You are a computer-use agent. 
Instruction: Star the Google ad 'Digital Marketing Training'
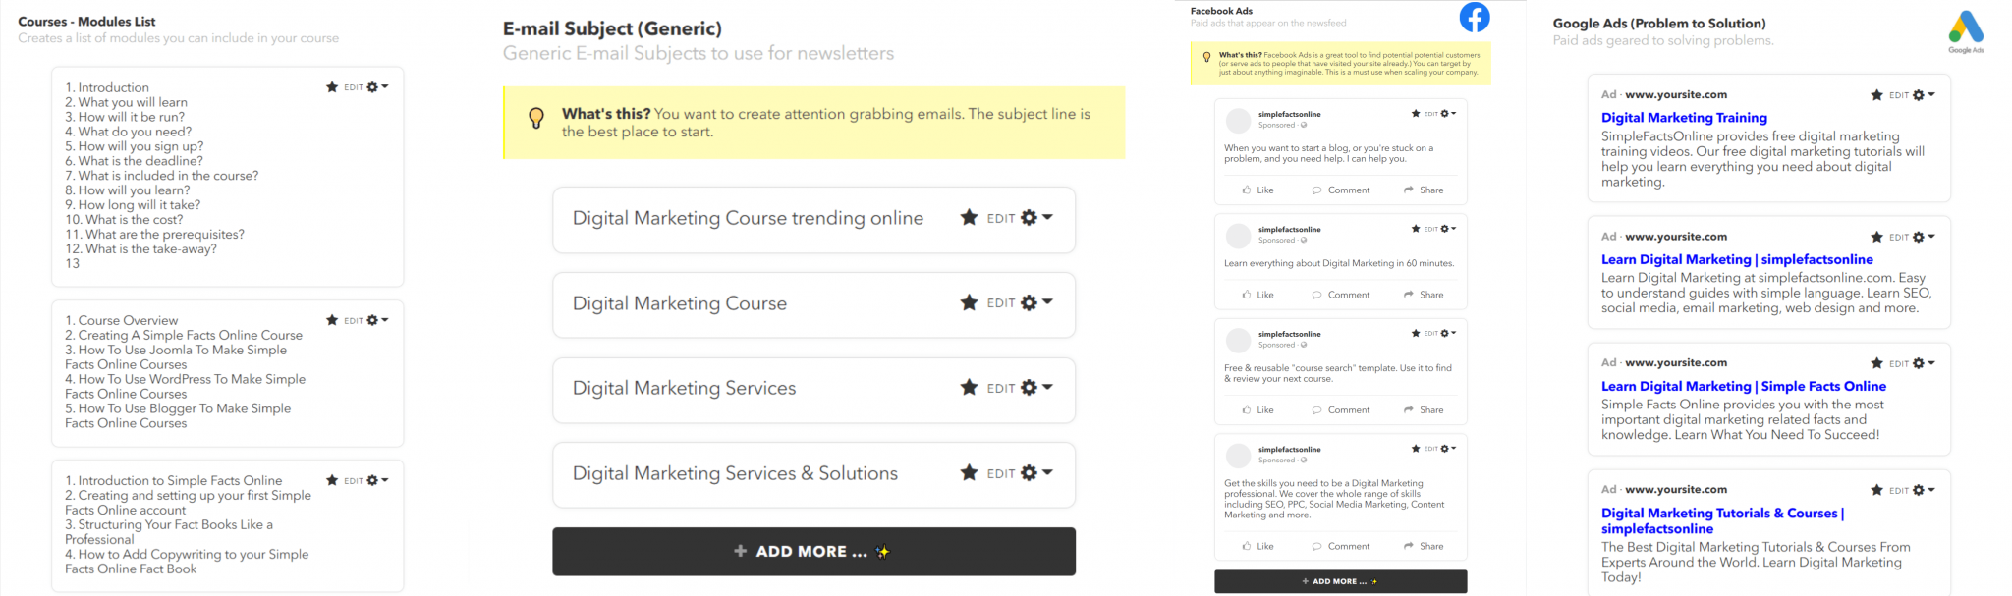[x=1877, y=95]
